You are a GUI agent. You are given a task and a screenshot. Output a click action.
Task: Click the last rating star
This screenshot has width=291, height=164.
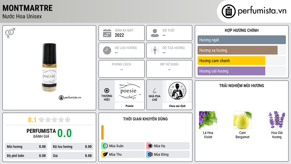click(68, 120)
